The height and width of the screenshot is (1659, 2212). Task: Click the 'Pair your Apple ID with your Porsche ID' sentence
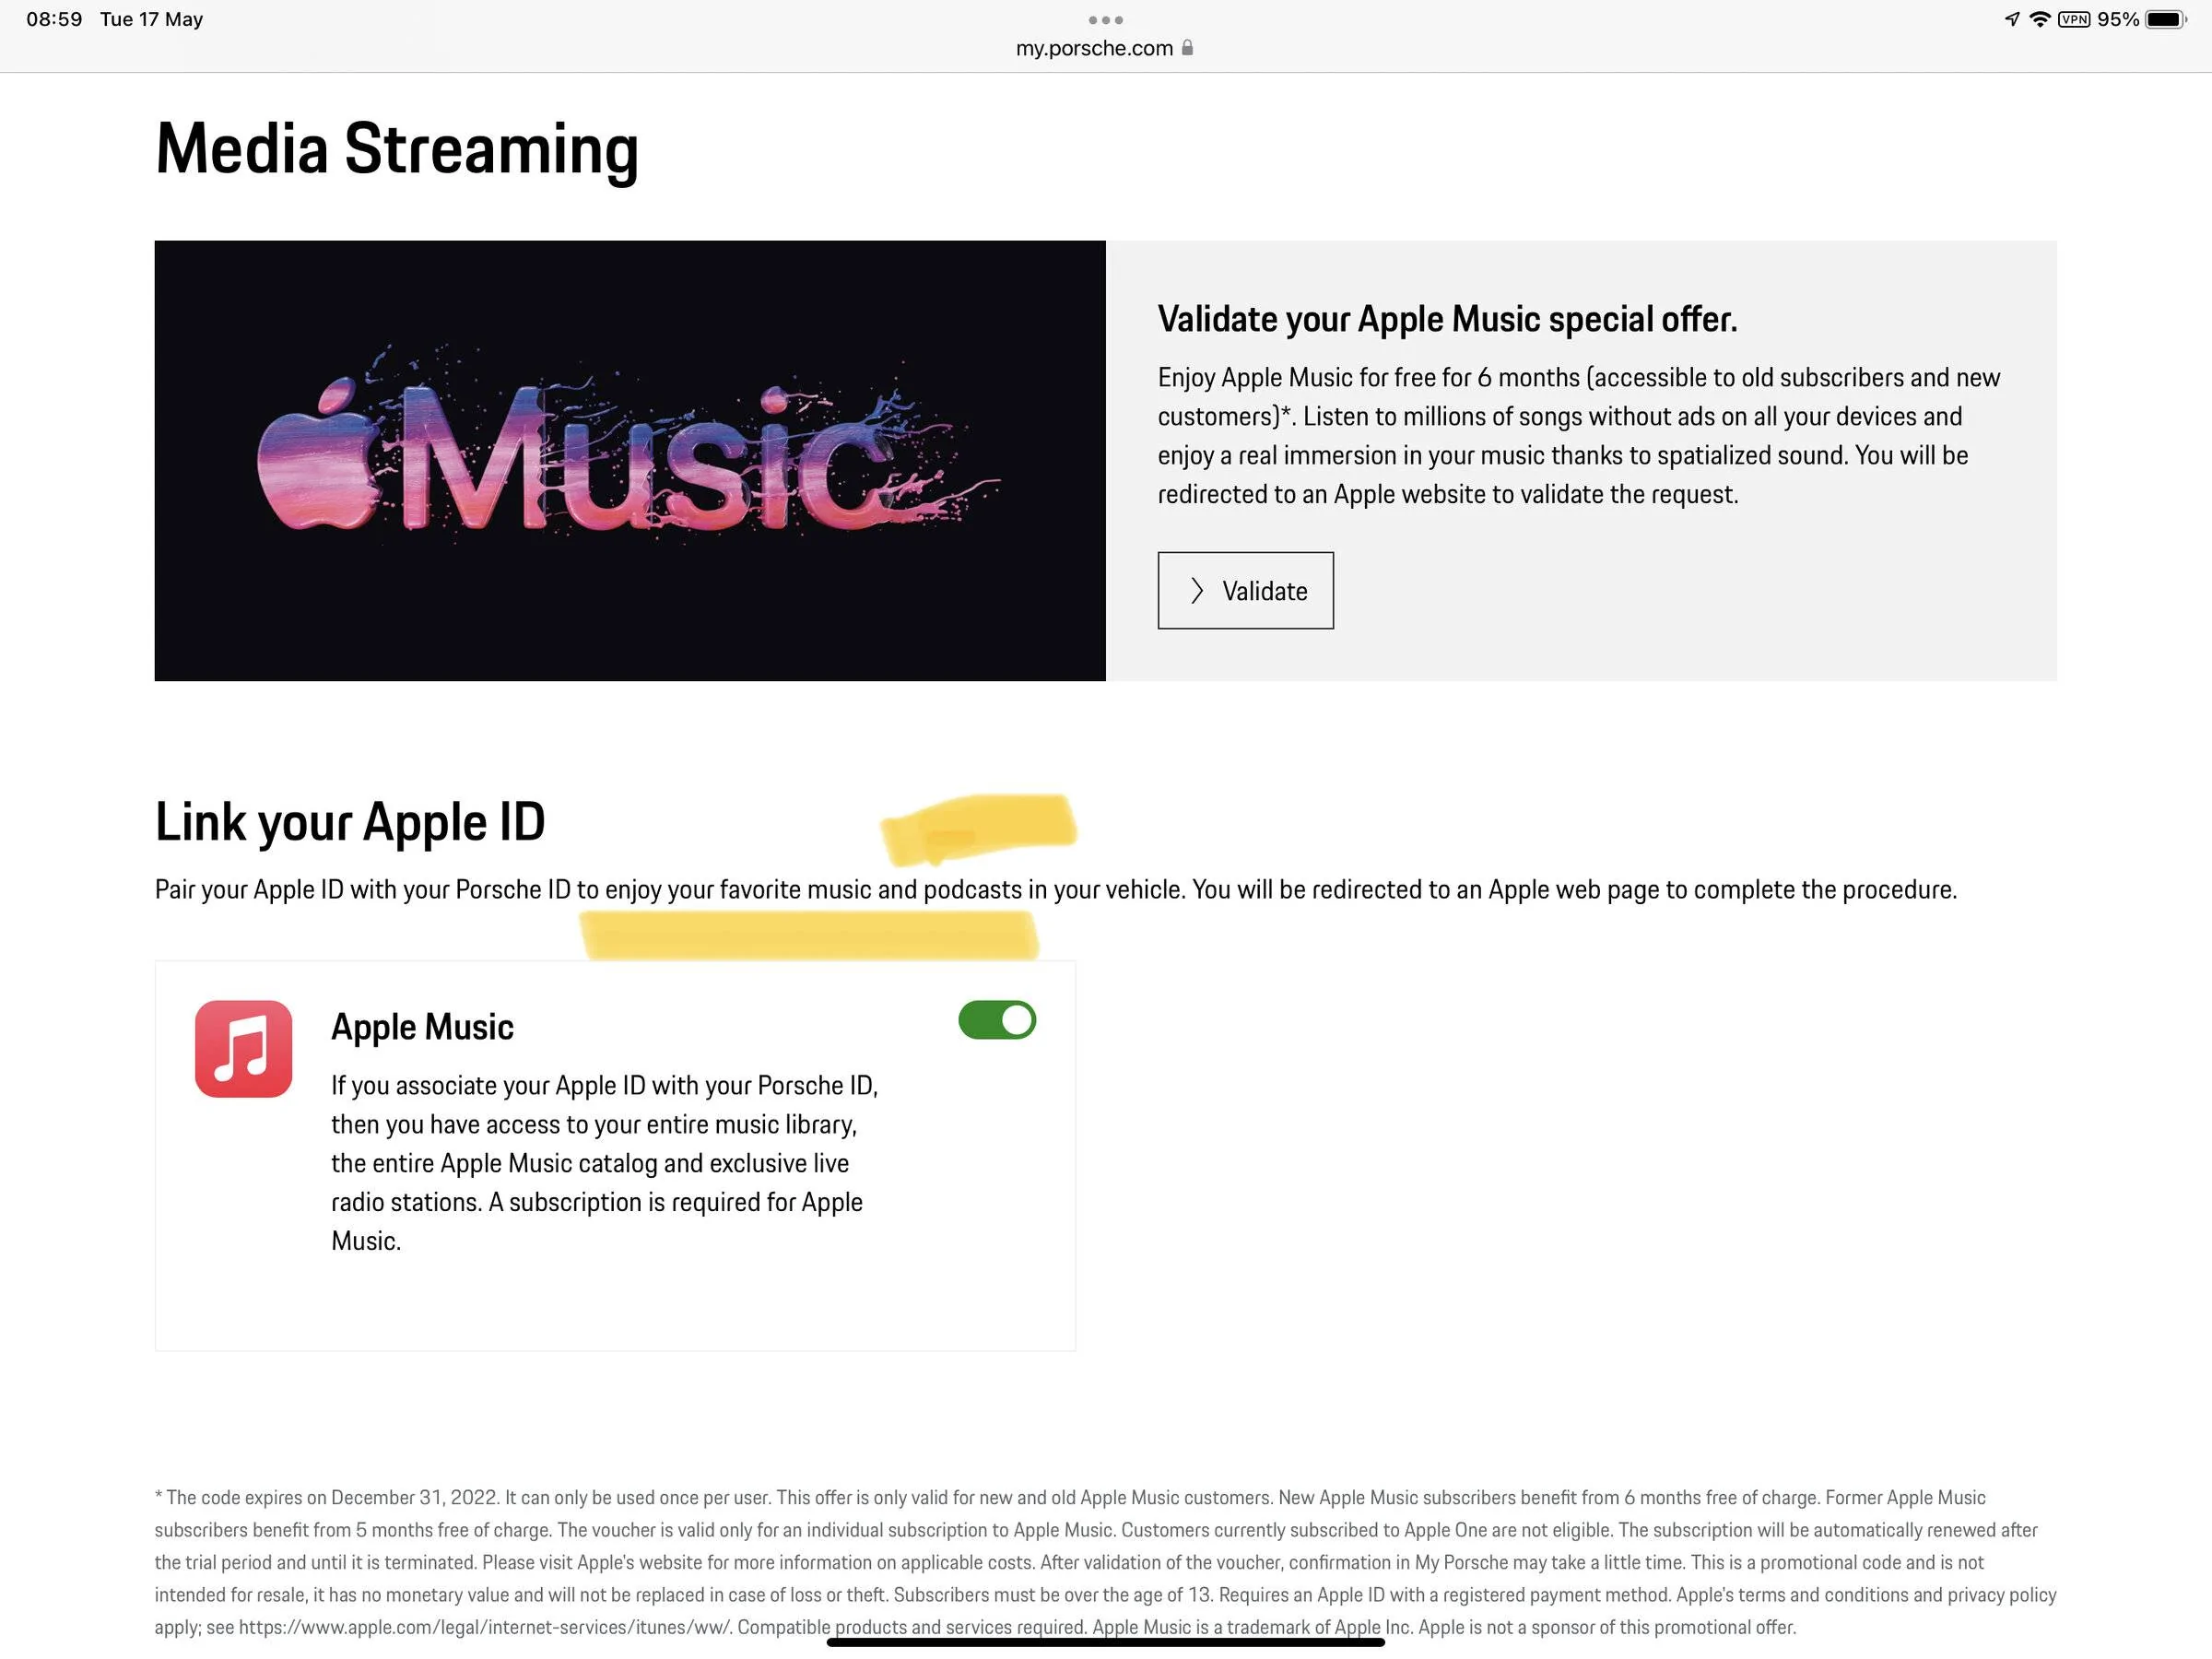1056,890
